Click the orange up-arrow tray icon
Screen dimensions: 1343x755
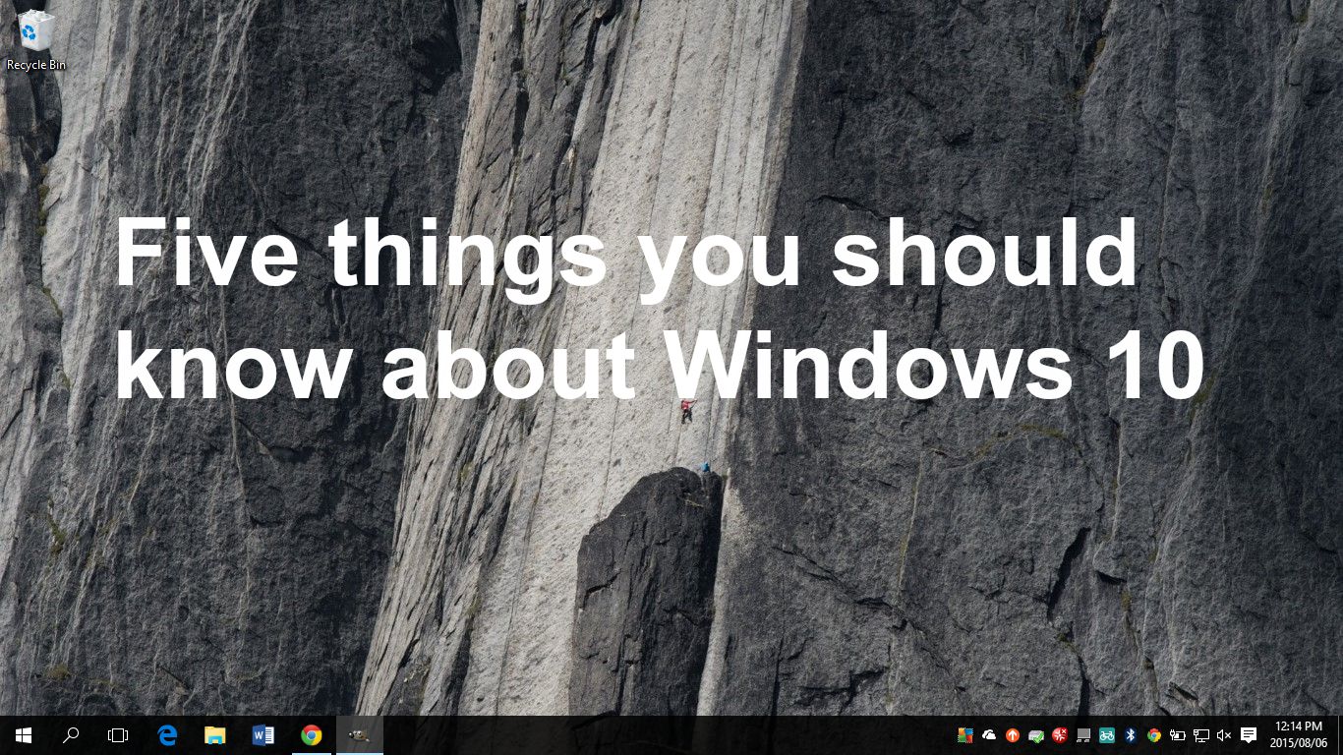tap(1013, 735)
